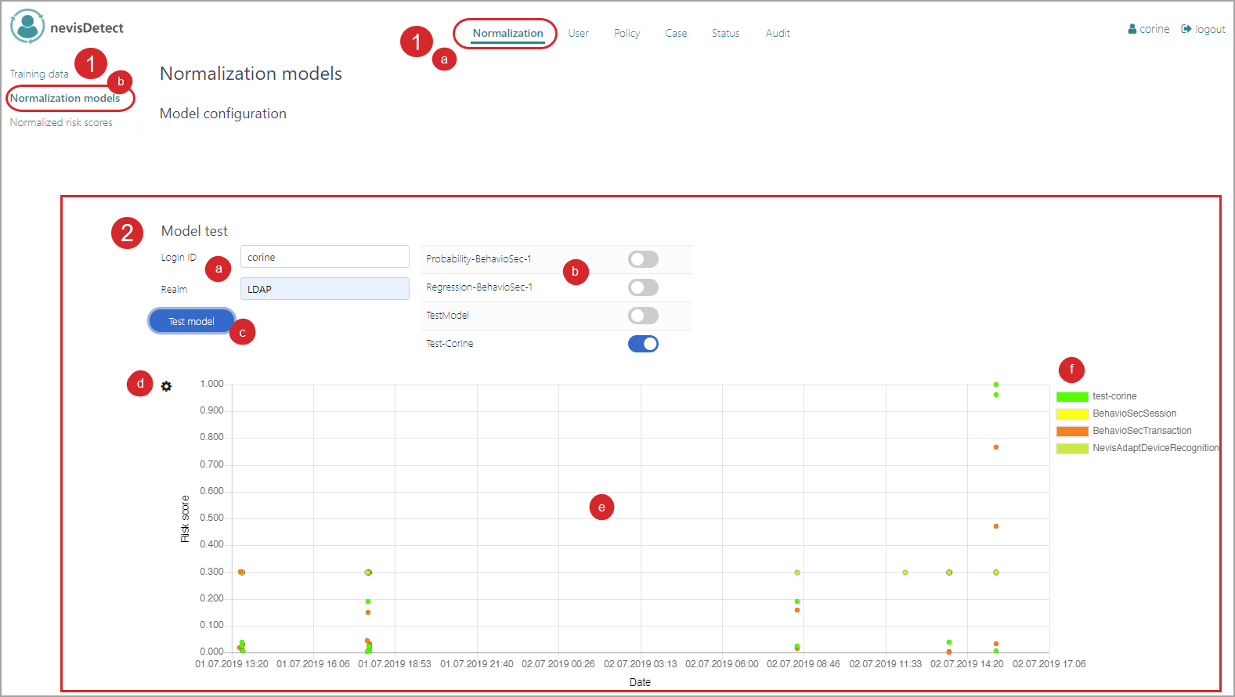Screen dimensions: 1235x697
Task: Open the Training data sidebar link
Action: pyautogui.click(x=39, y=74)
